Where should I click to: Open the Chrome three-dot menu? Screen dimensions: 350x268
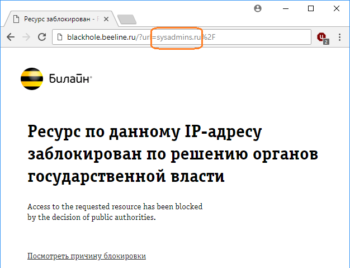click(x=339, y=37)
